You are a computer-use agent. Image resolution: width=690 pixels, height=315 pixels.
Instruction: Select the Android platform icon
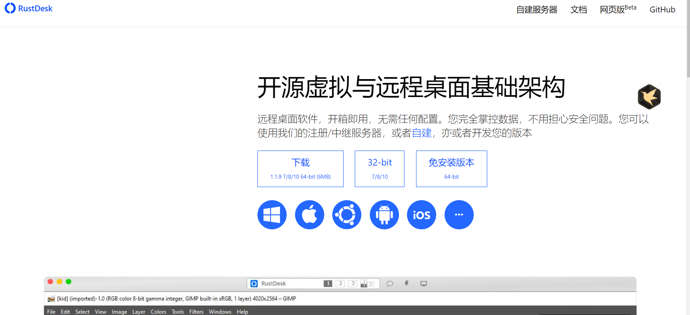[x=384, y=215]
